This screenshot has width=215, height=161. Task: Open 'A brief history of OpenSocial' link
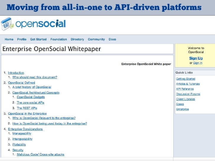pos(32,87)
